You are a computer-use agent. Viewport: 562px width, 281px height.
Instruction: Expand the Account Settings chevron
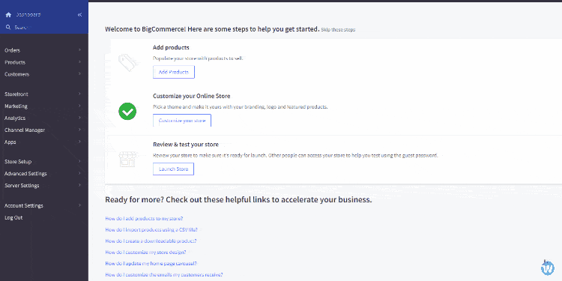click(x=79, y=206)
